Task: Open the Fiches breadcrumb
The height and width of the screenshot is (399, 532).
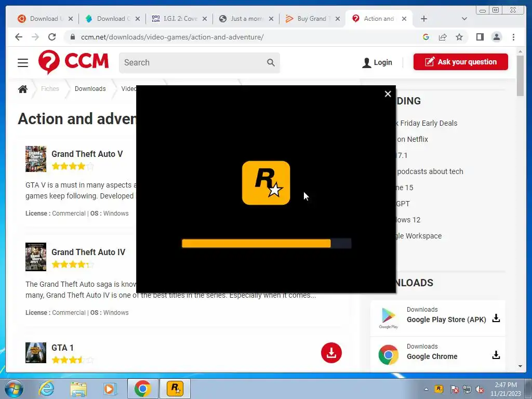Action: tap(50, 88)
